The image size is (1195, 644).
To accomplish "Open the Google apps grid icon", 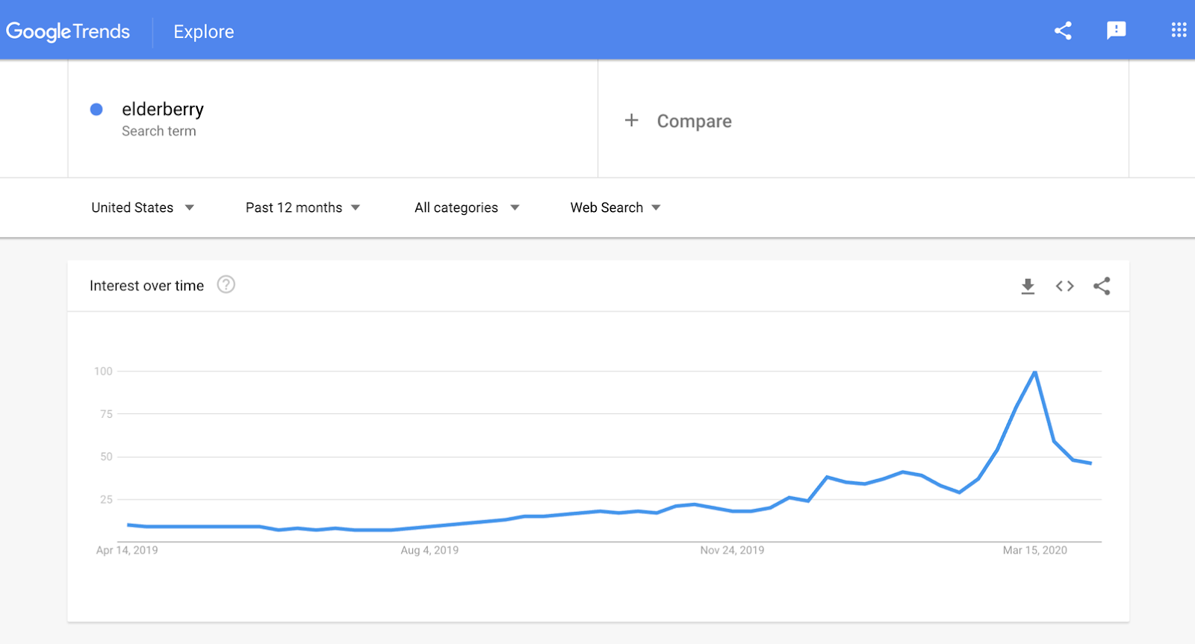I will click(1179, 30).
